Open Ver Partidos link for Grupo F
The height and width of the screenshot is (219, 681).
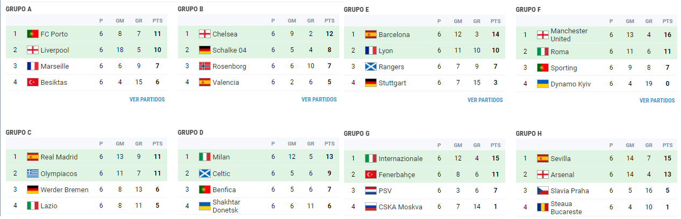click(657, 100)
